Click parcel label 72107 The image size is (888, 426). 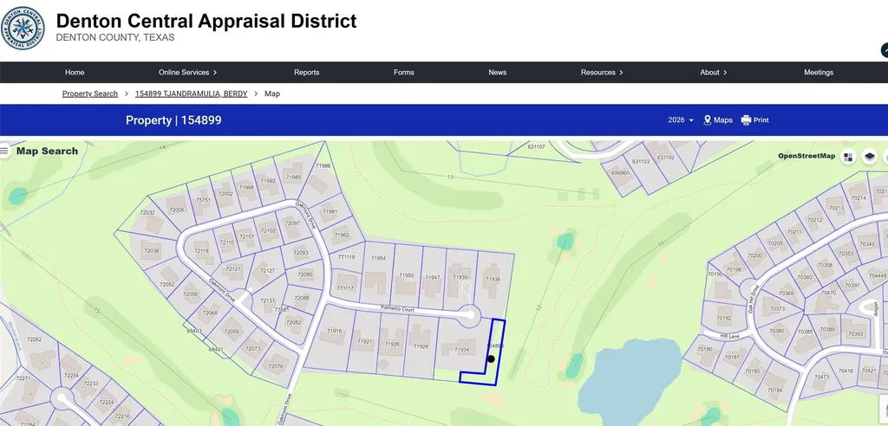247,236
